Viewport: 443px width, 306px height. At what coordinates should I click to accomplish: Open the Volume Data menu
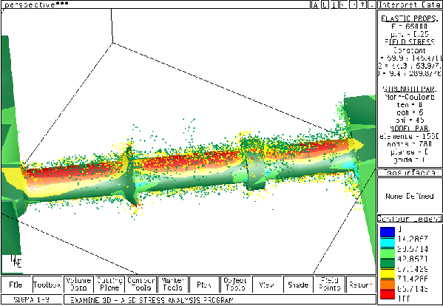pos(79,285)
